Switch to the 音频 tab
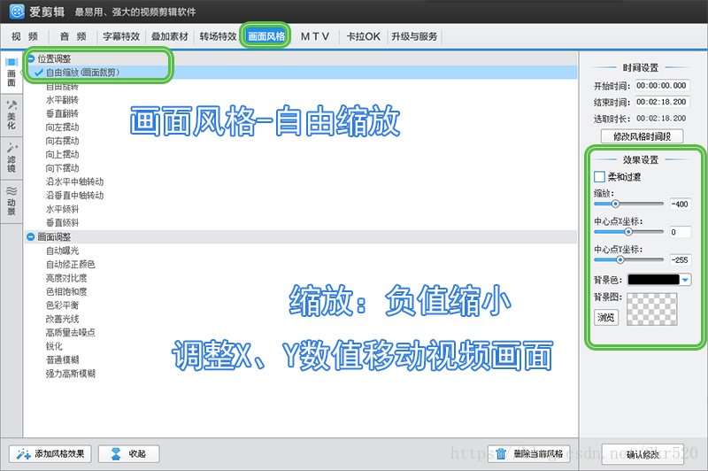The height and width of the screenshot is (471, 708). click(x=73, y=36)
